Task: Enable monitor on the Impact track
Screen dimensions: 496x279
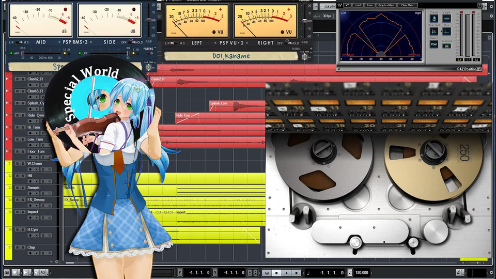Action: click(37, 218)
